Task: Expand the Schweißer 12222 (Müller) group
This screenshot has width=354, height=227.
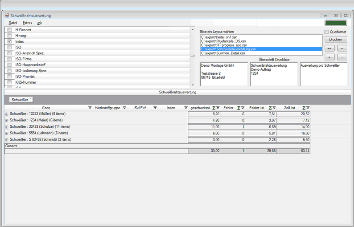Action: 7,114
